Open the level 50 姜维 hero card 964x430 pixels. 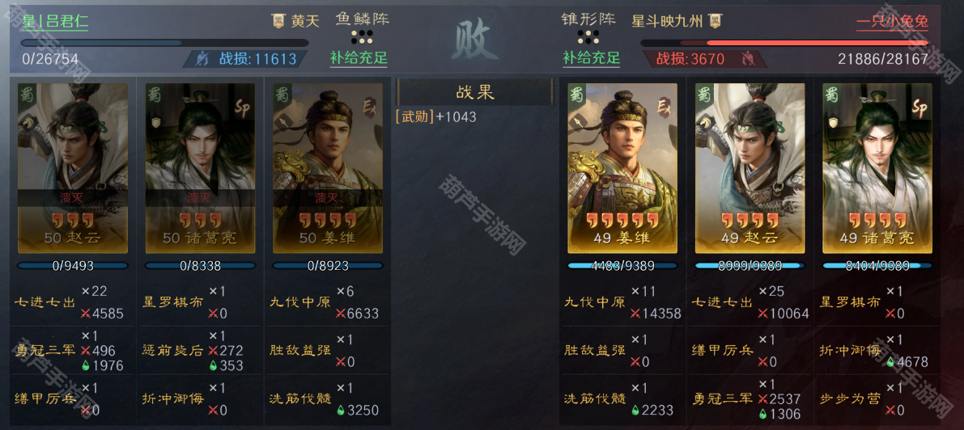pyautogui.click(x=328, y=168)
